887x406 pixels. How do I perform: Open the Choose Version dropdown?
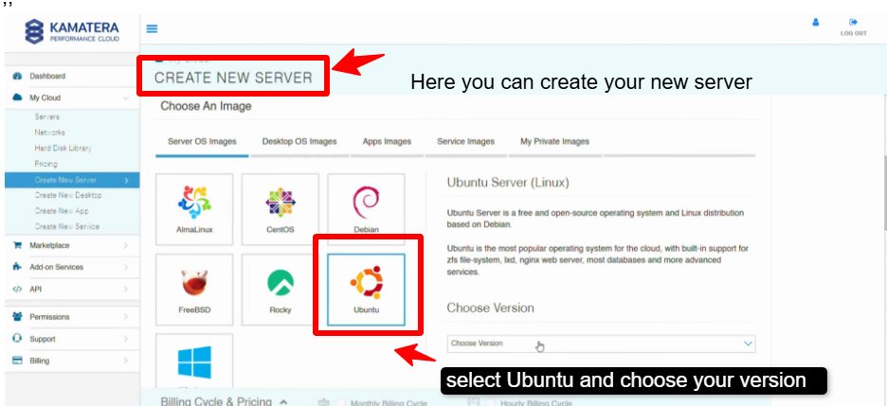(601, 344)
